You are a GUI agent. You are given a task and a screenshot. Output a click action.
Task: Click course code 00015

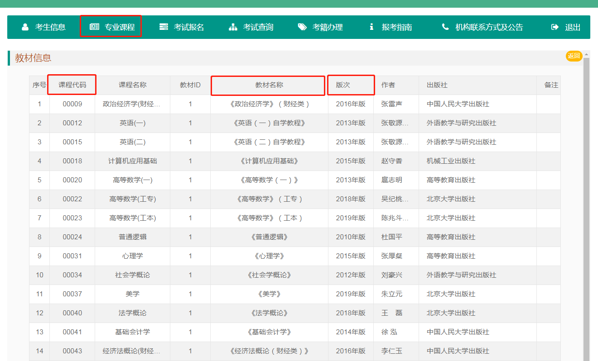pos(72,142)
